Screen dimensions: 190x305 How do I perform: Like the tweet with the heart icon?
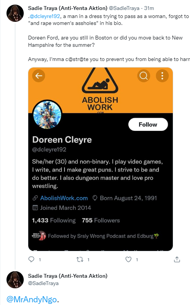[x=128, y=259]
